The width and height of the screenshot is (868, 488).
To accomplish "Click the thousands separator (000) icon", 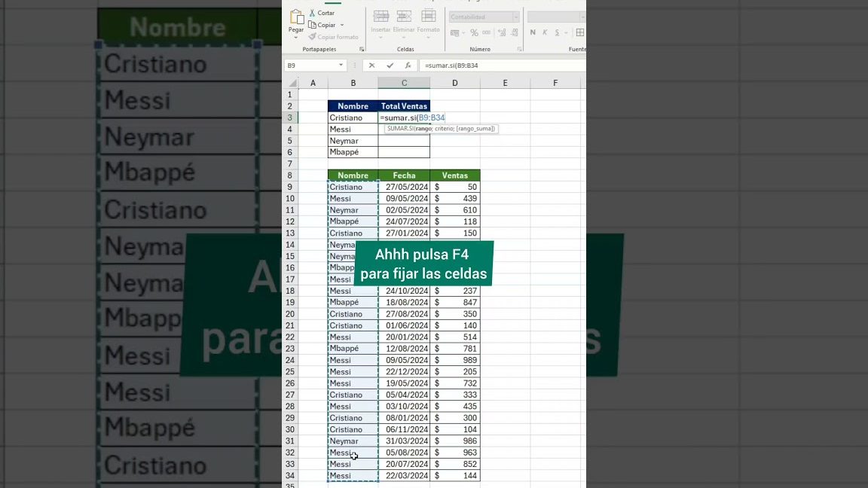I will click(487, 33).
